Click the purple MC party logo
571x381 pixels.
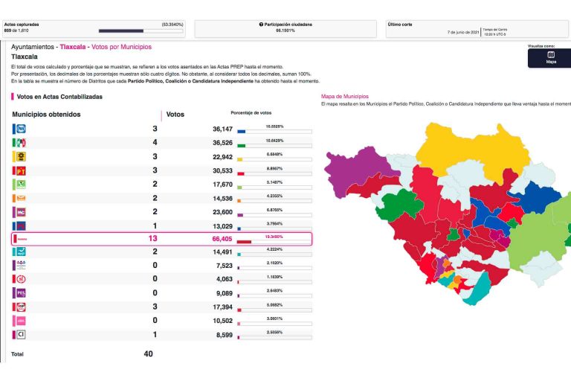tap(21, 212)
